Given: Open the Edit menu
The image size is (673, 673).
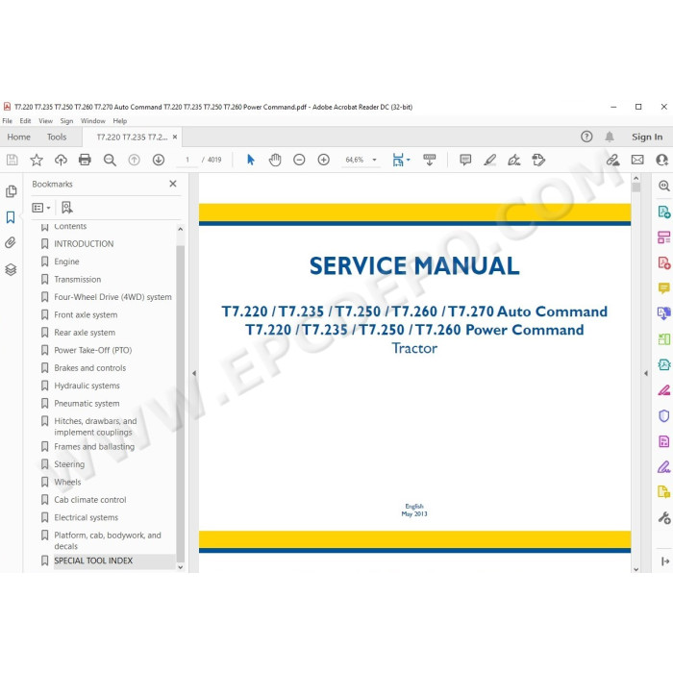Looking at the screenshot, I should pos(25,121).
